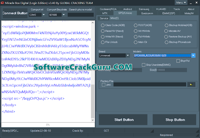Open the About tab

(x=191, y=9)
